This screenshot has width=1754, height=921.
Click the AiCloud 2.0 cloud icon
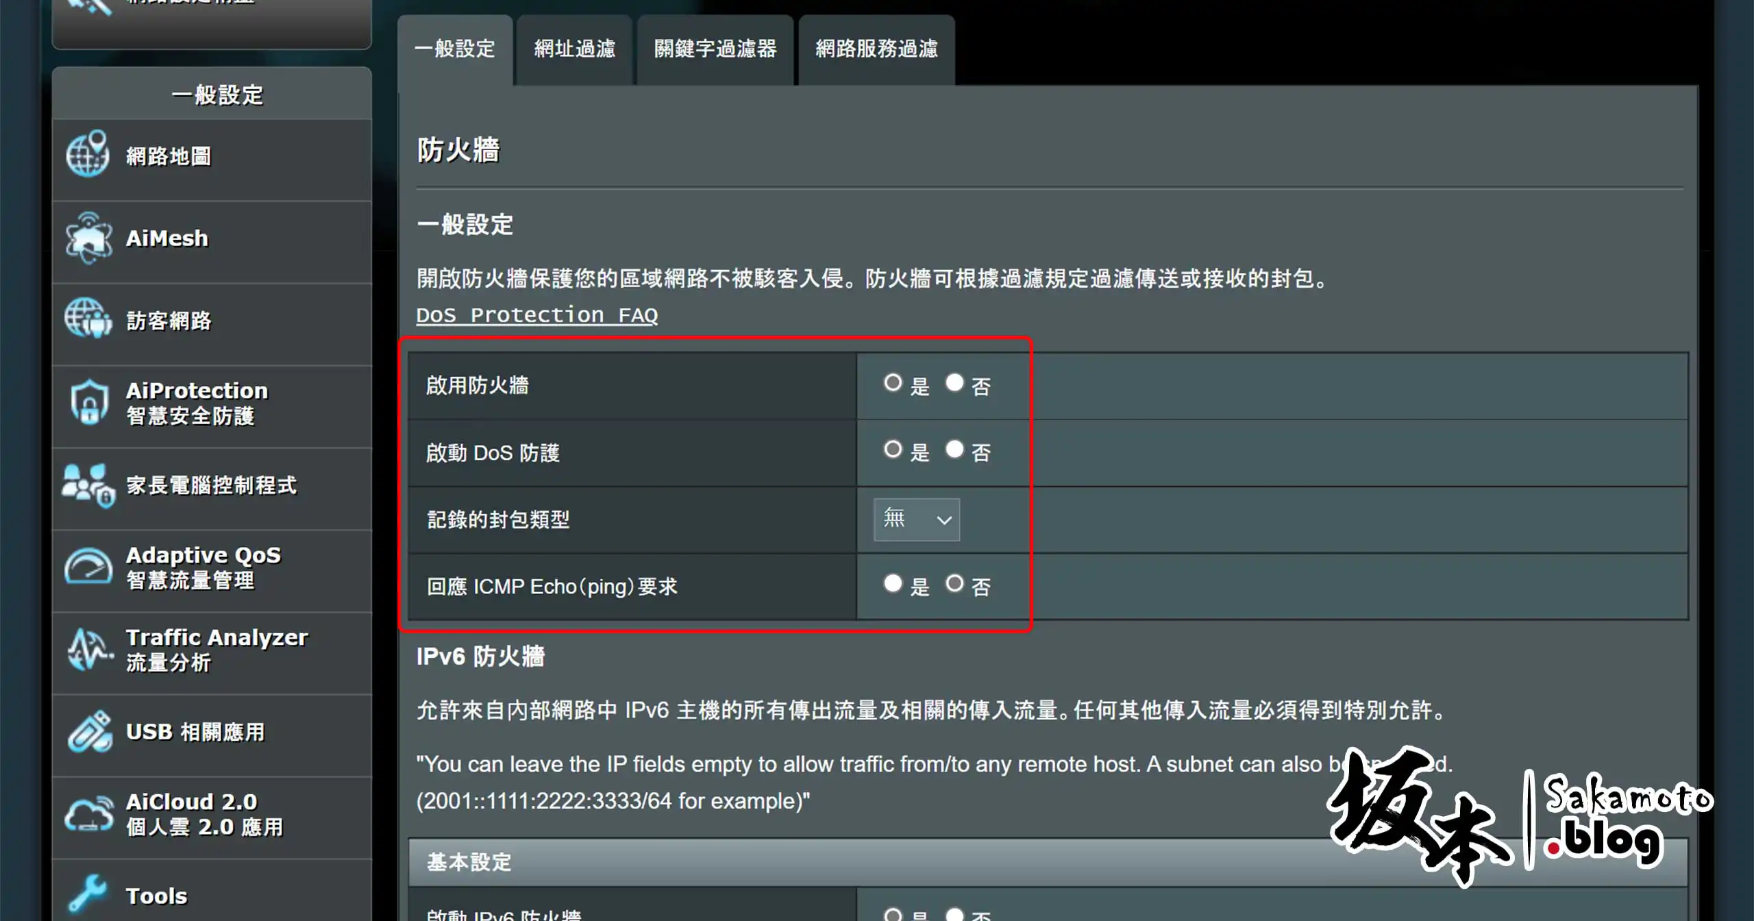point(88,814)
